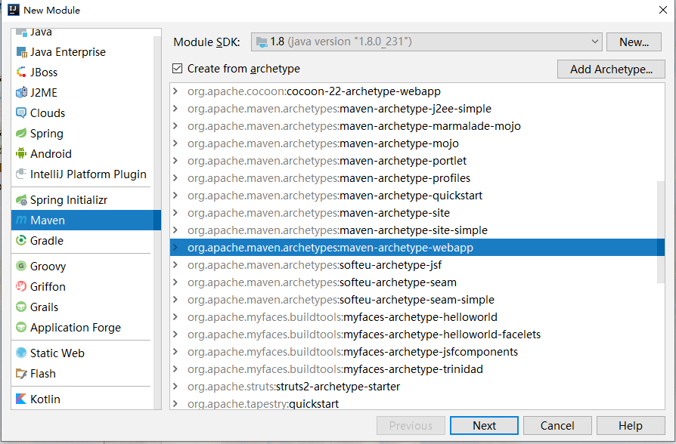
Task: Close the New Module dialog
Action: coord(663,10)
